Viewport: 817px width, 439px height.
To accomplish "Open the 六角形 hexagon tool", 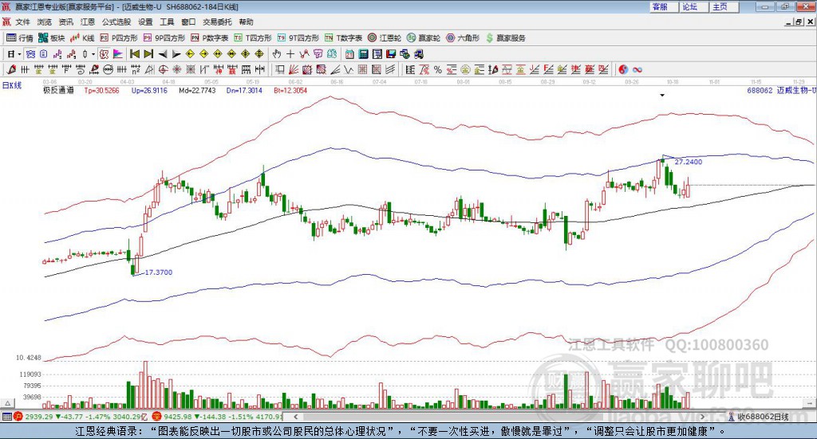I will point(463,38).
